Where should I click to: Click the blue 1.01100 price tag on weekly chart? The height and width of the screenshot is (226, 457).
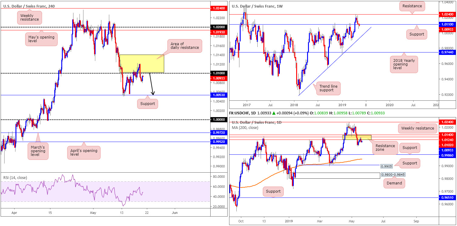point(447,24)
